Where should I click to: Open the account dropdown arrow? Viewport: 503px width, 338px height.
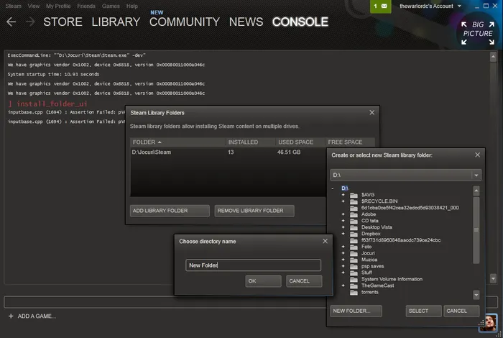tap(459, 6)
